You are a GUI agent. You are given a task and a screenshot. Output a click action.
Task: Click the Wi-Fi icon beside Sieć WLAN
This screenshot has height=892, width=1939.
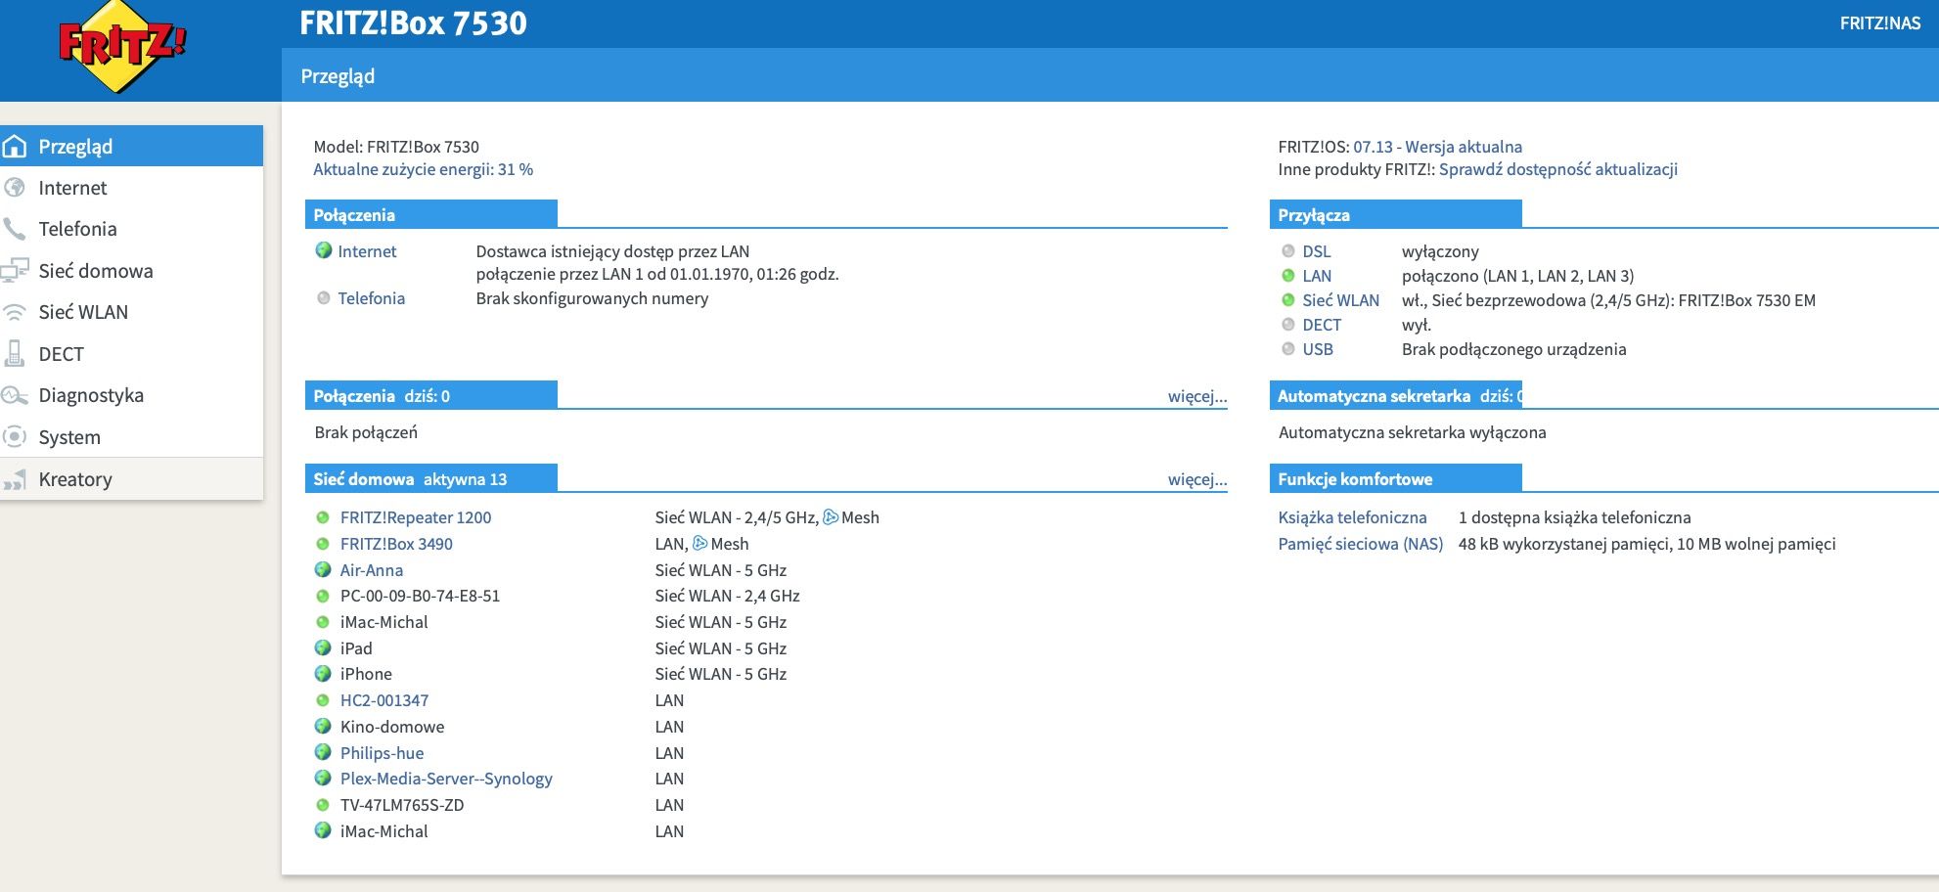click(x=15, y=312)
